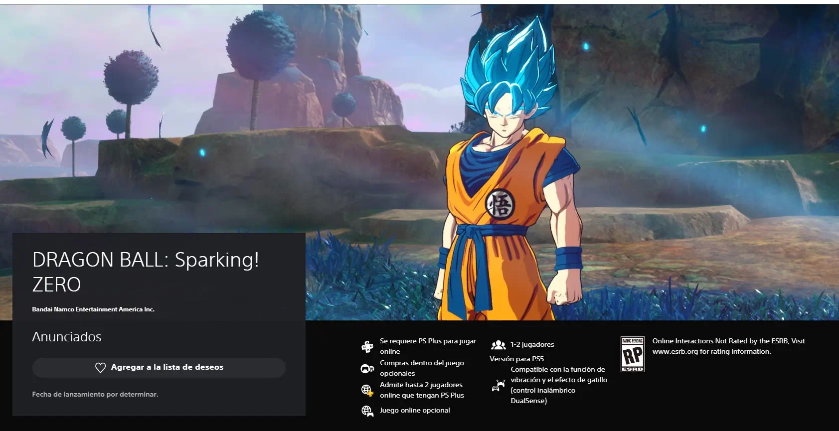Click the optional online play globe icon
Image resolution: width=839 pixels, height=431 pixels.
(367, 411)
